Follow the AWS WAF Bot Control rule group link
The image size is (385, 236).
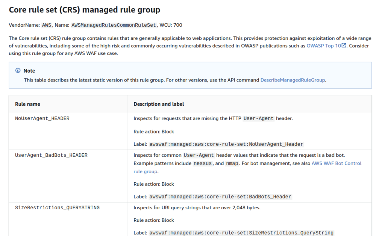(x=336, y=163)
